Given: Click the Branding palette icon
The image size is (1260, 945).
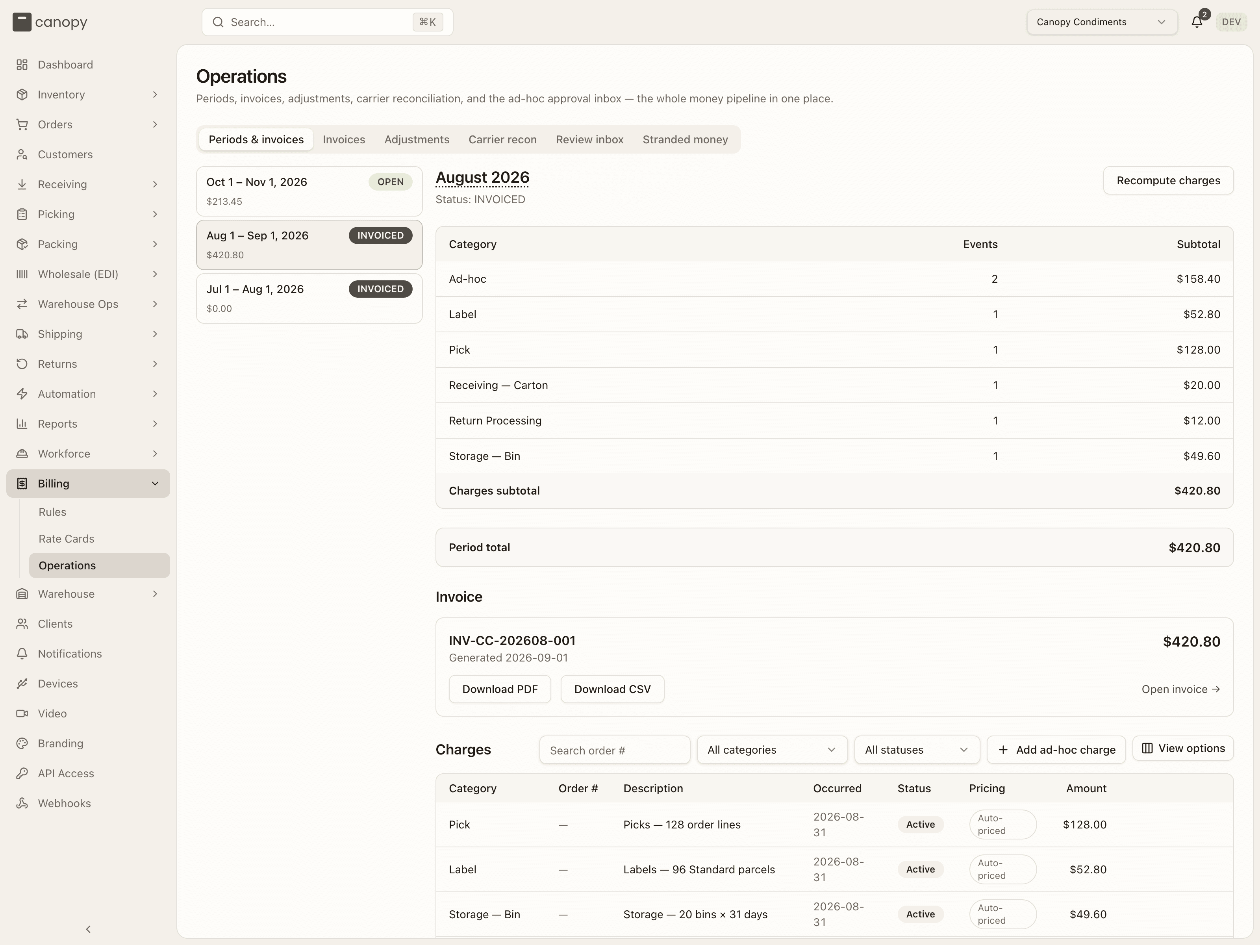Looking at the screenshot, I should (x=22, y=743).
